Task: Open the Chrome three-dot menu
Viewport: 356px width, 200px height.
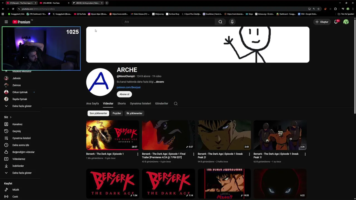Action: pos(353,9)
